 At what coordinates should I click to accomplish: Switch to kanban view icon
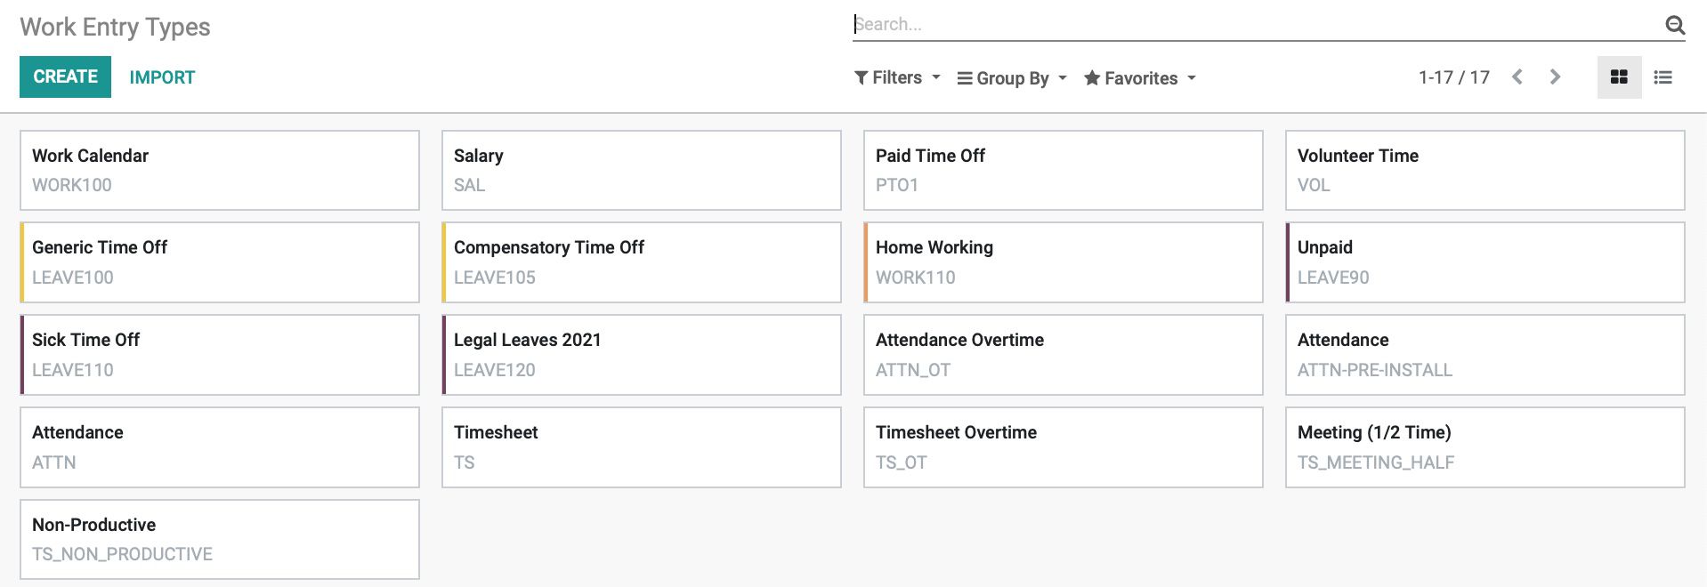1619,77
